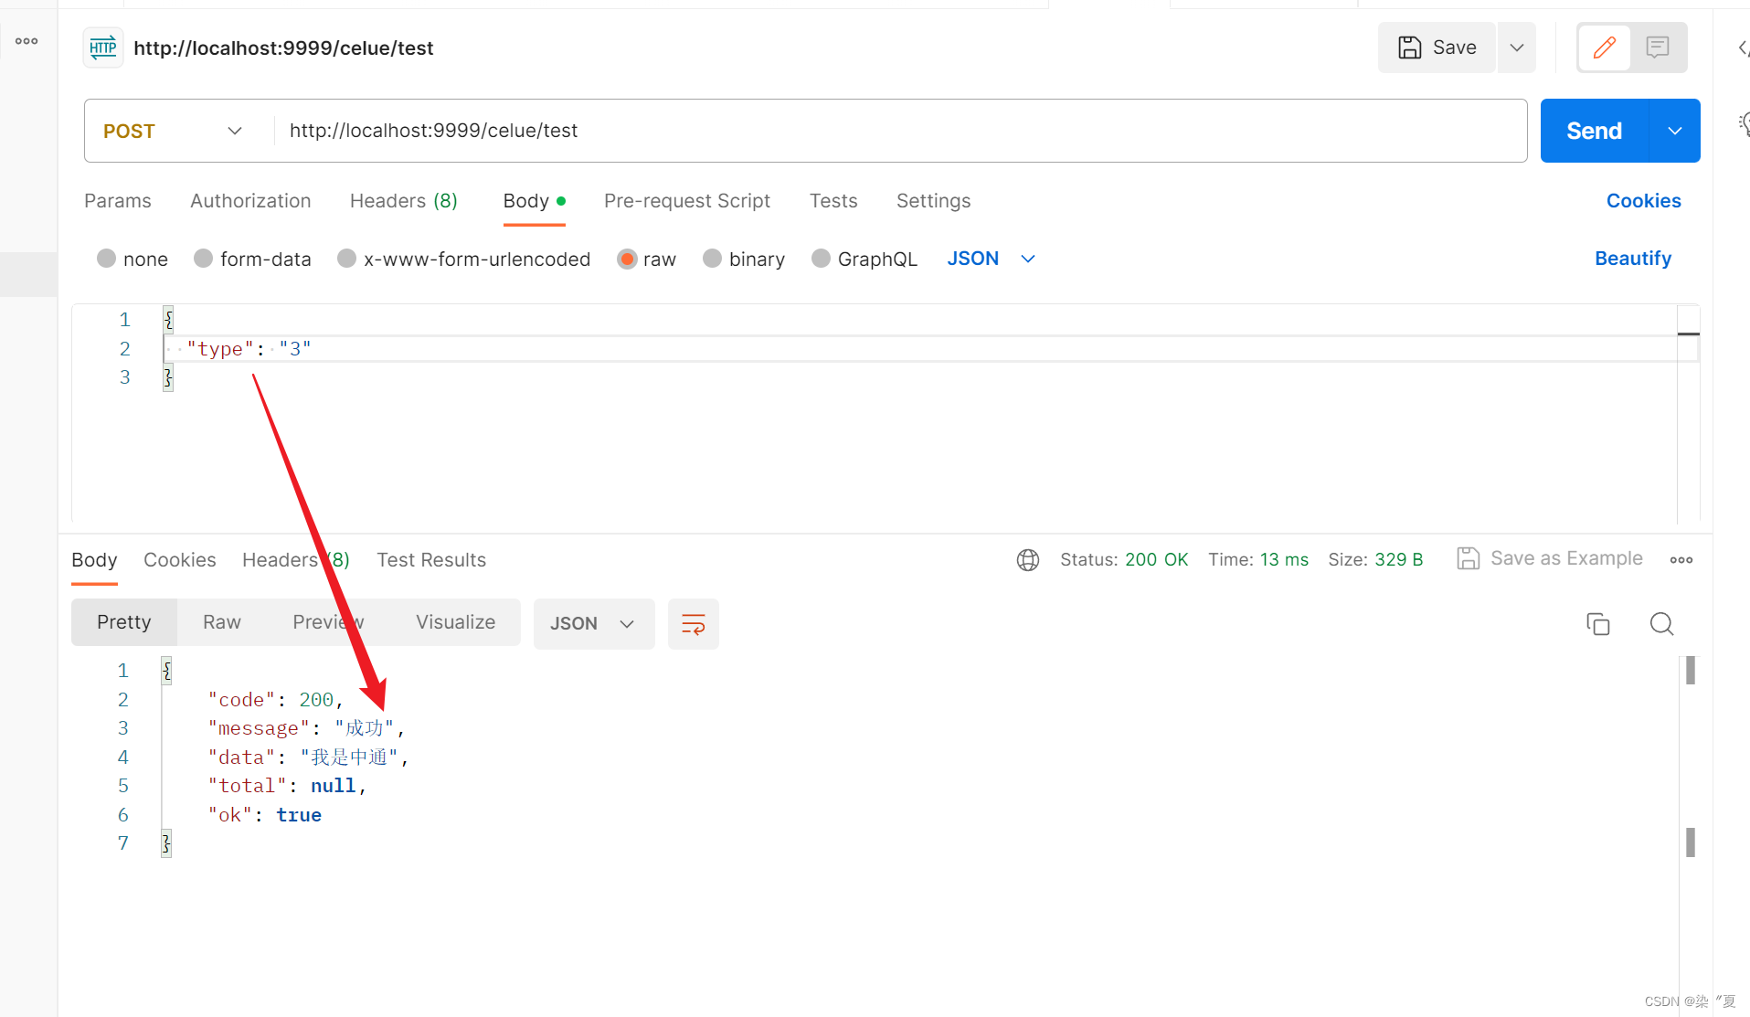This screenshot has width=1750, height=1017.
Task: Expand the Send options arrow
Action: 1675,131
